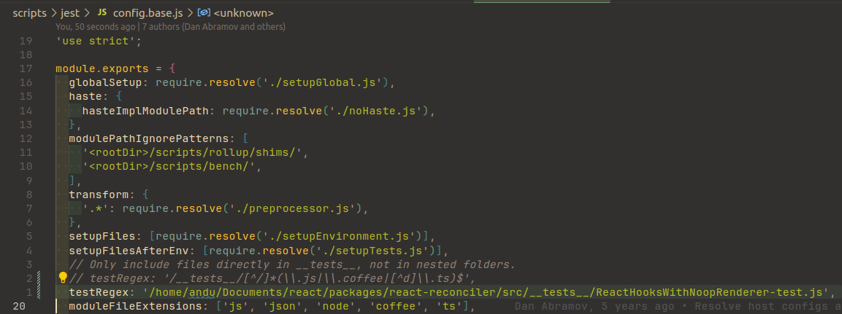
Task: Click the chevron between scripts and jest
Action: 53,13
